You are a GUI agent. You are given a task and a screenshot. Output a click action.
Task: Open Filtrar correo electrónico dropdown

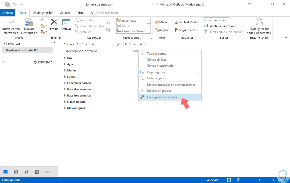point(223,32)
